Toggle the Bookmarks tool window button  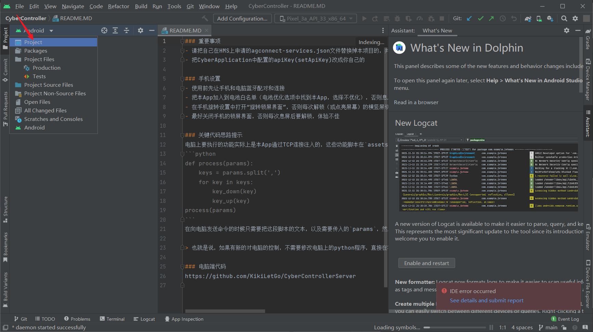(x=5, y=247)
